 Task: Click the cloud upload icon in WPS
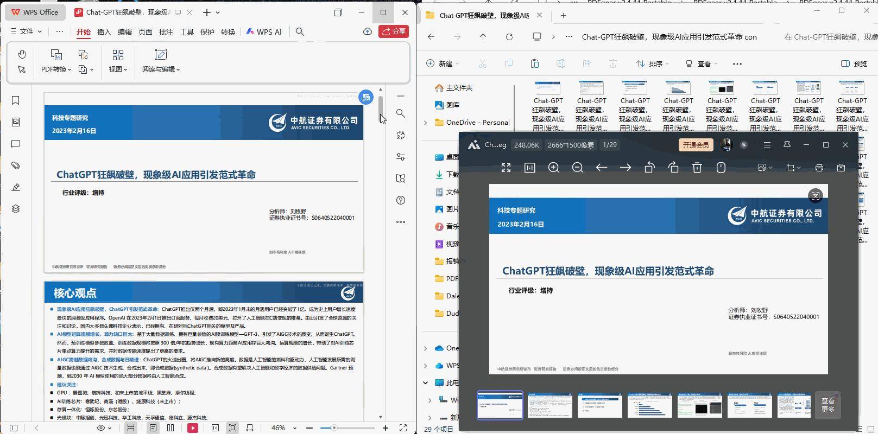pos(368,31)
